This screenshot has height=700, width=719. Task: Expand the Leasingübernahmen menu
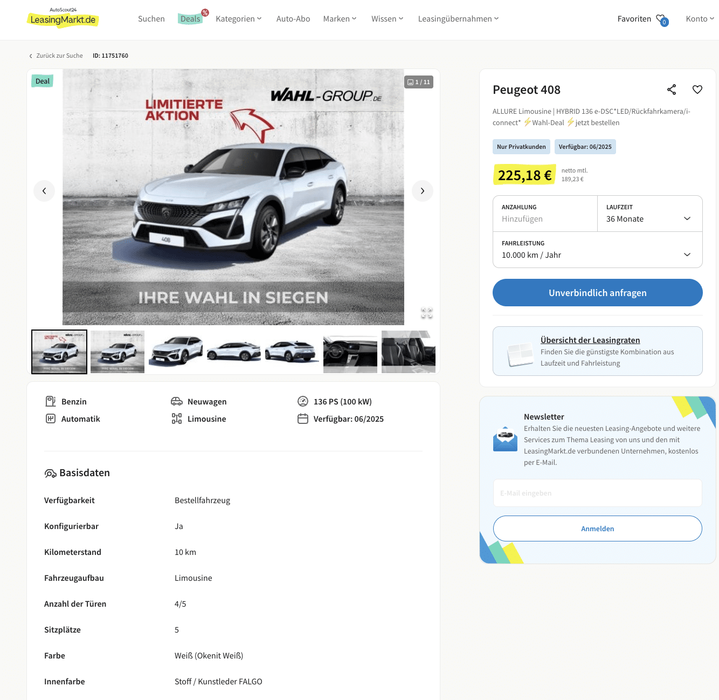click(x=459, y=19)
